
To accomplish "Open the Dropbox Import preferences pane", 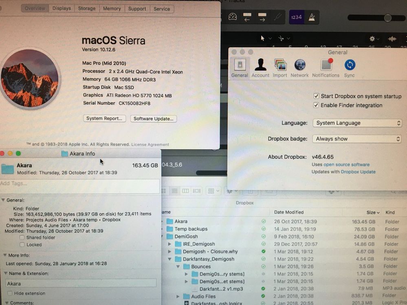I will click(280, 68).
